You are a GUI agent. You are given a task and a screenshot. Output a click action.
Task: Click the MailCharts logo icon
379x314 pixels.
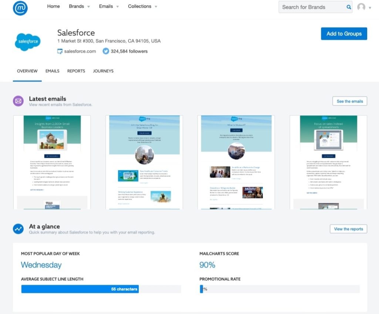click(20, 8)
